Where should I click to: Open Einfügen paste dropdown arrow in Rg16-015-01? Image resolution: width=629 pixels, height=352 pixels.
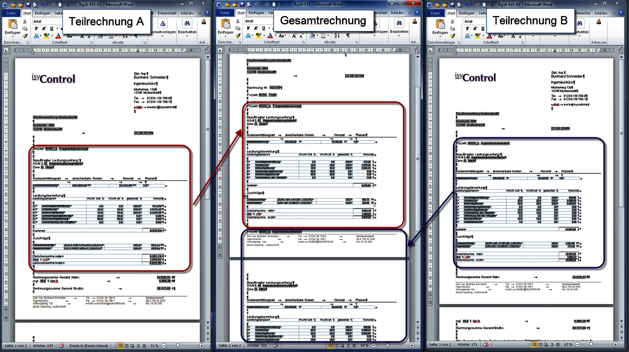click(13, 36)
